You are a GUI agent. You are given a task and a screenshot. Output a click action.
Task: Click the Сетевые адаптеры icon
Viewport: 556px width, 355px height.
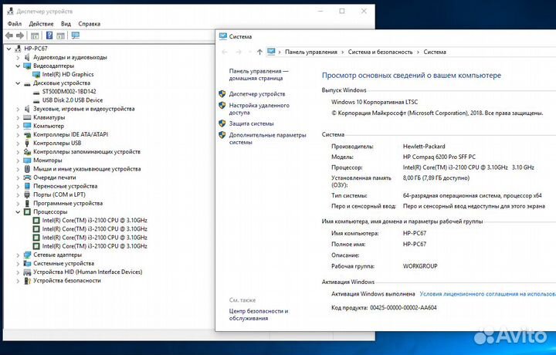point(27,255)
